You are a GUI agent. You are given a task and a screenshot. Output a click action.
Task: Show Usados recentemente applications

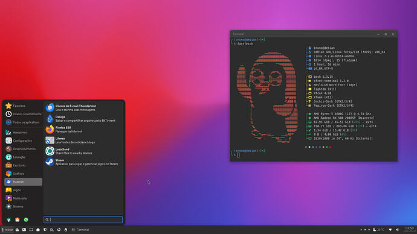(x=23, y=114)
